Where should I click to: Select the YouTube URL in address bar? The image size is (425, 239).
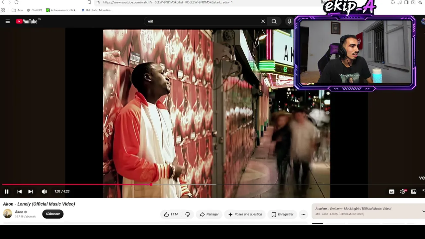tap(168, 2)
